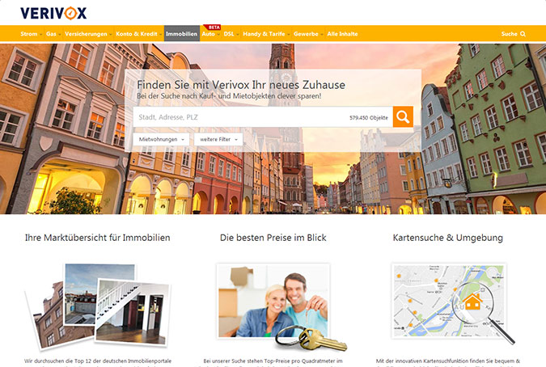Click the Suche link in navigation bar

click(x=509, y=34)
